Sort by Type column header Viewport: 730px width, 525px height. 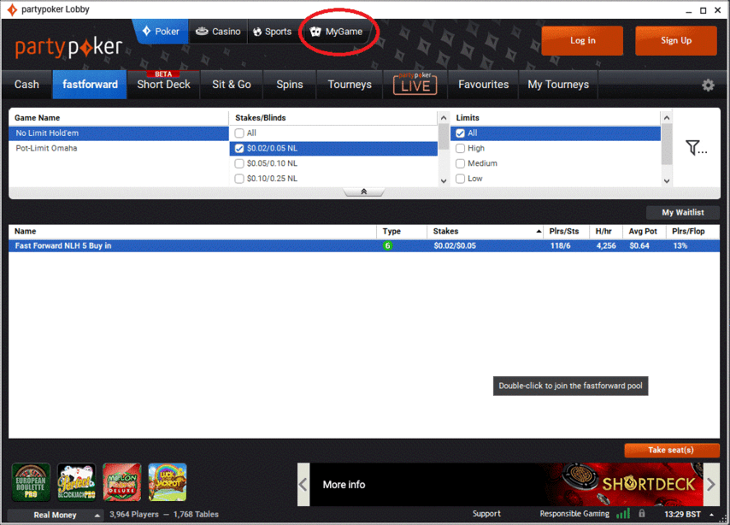pyautogui.click(x=402, y=232)
